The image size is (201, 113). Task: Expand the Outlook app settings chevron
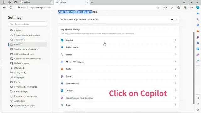point(175,91)
